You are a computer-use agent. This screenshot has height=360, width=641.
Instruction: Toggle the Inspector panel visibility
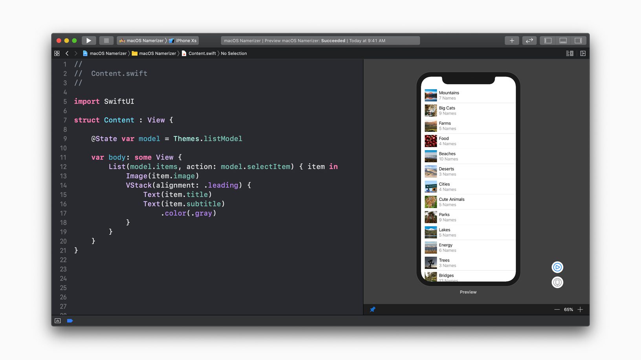tap(578, 40)
